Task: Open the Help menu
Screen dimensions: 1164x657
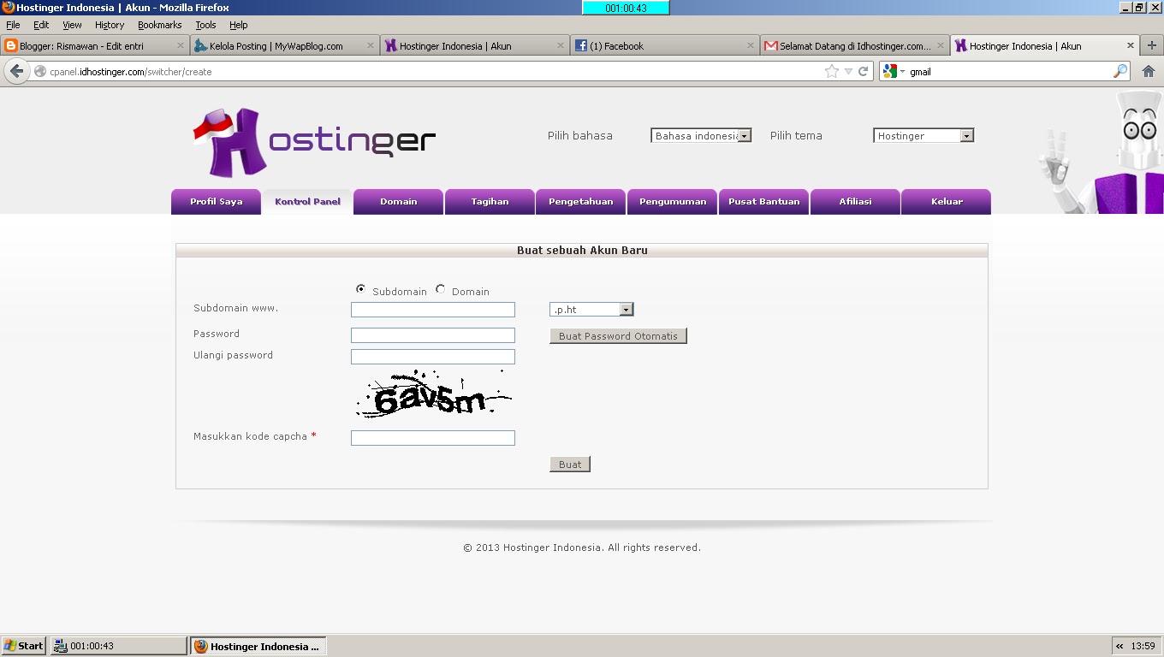Action: [239, 25]
